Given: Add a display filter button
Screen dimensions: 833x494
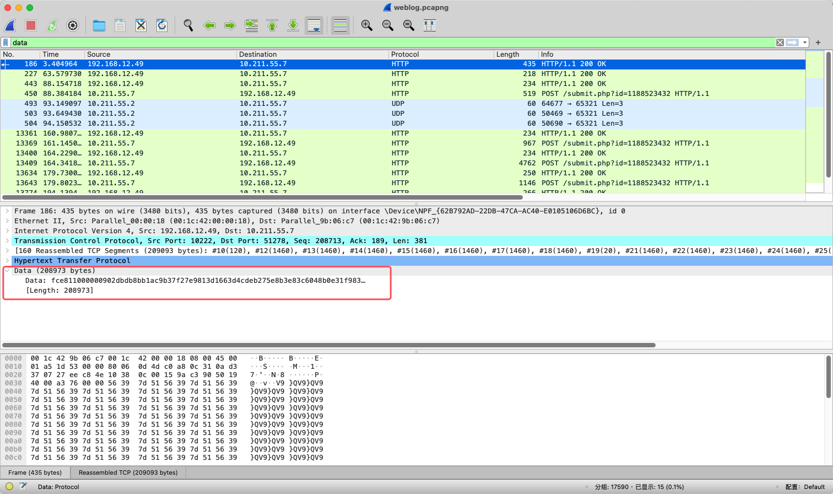Looking at the screenshot, I should [x=818, y=42].
